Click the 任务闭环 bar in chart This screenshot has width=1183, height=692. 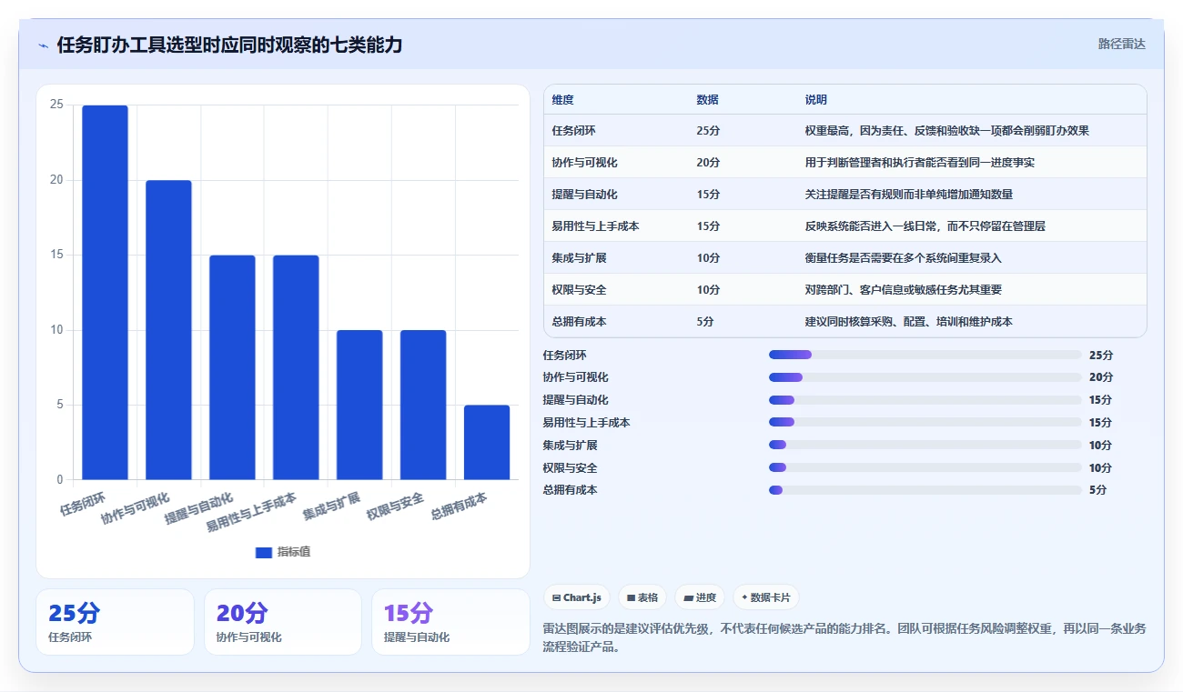[105, 292]
